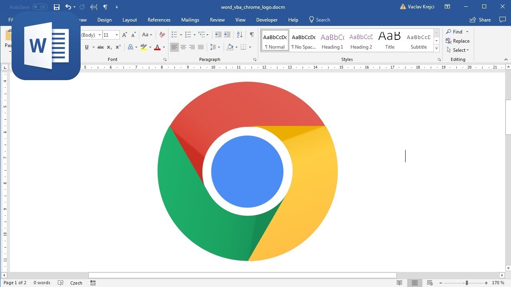Toggle paragraph marks in the Quick Access Toolbar
511x287 pixels.
tap(105, 7)
